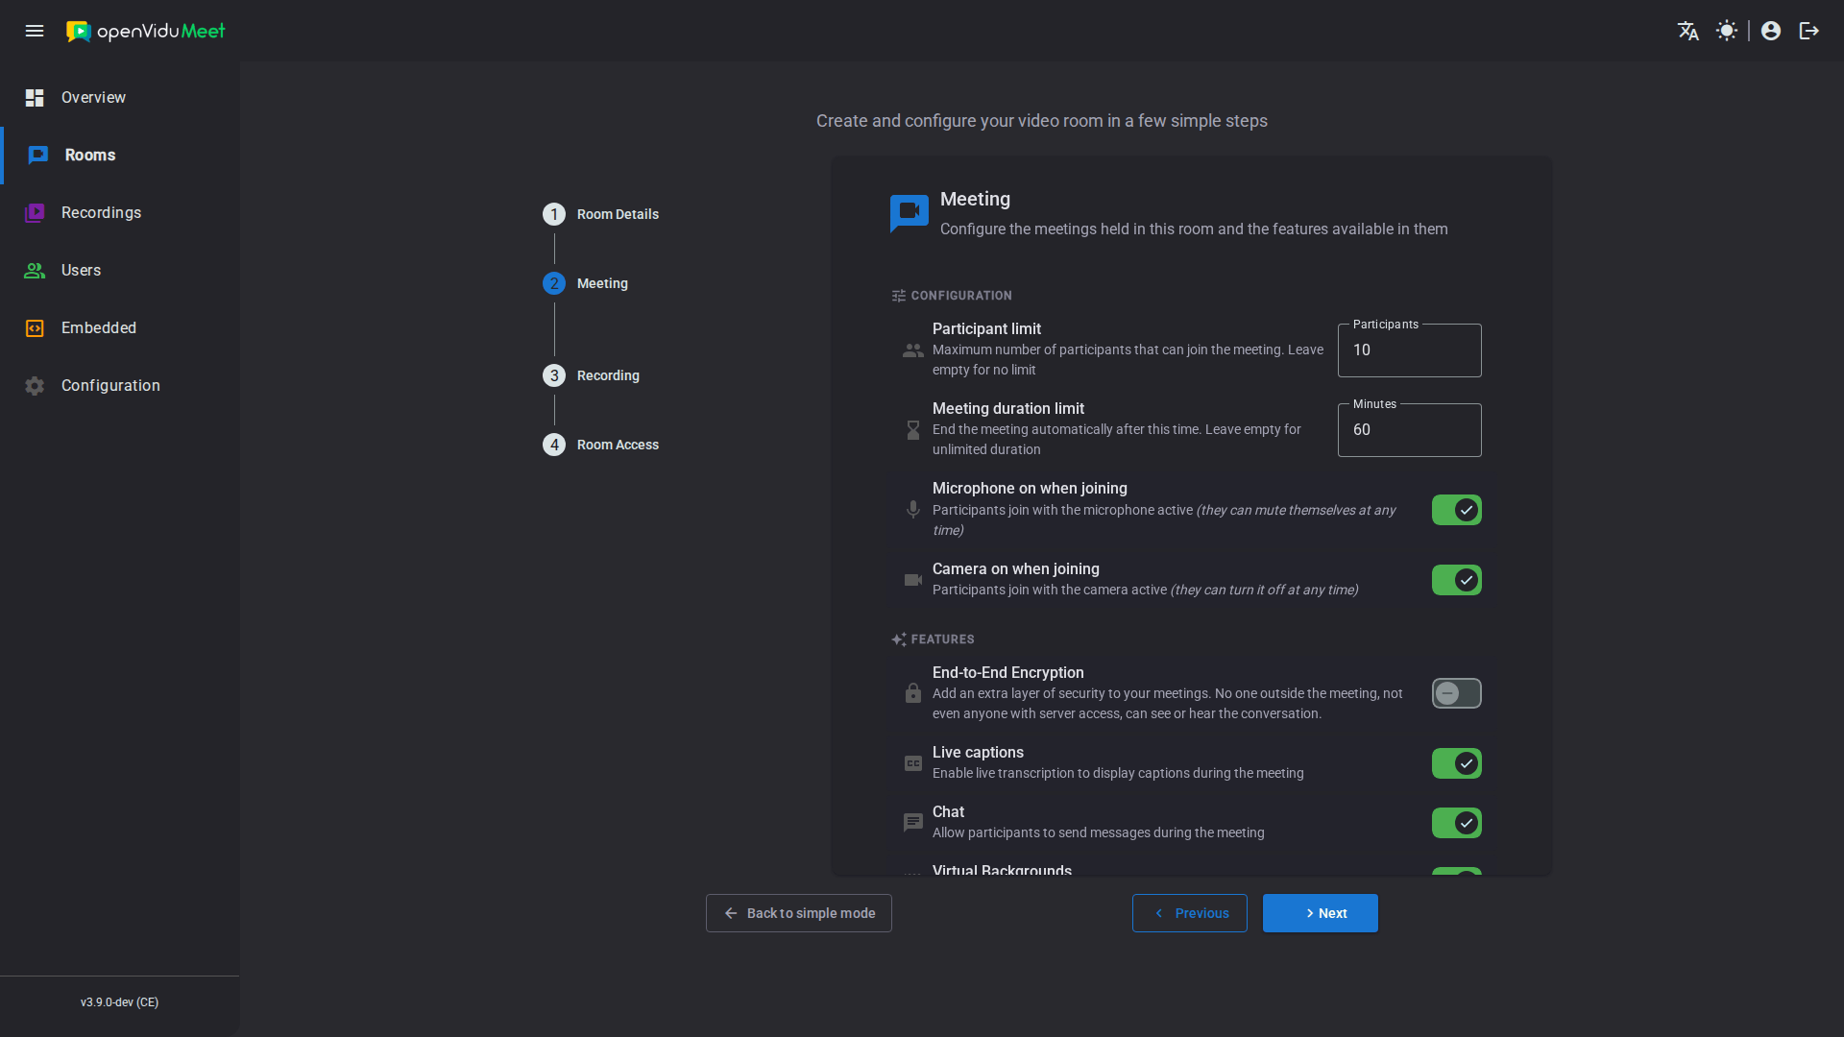Click the OpenVidu Meet logo
The height and width of the screenshot is (1037, 1844).
pos(145,31)
